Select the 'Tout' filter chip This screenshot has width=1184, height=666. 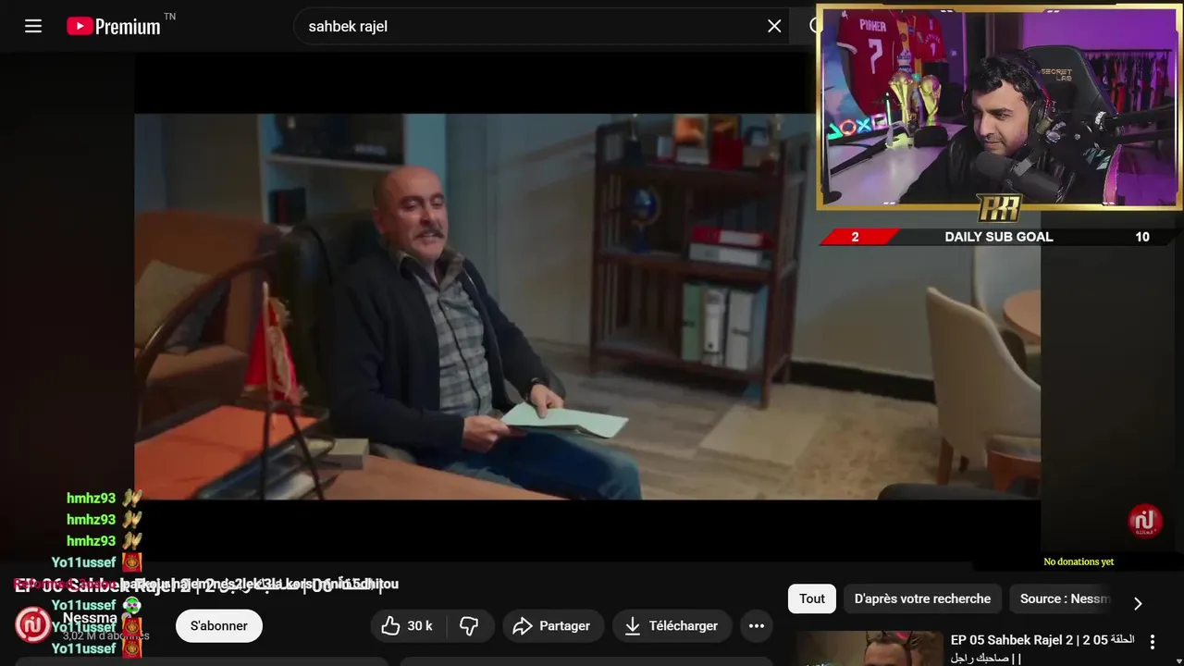pos(812,598)
